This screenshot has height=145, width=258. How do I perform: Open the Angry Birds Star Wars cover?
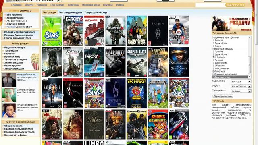[x=137, y=93]
